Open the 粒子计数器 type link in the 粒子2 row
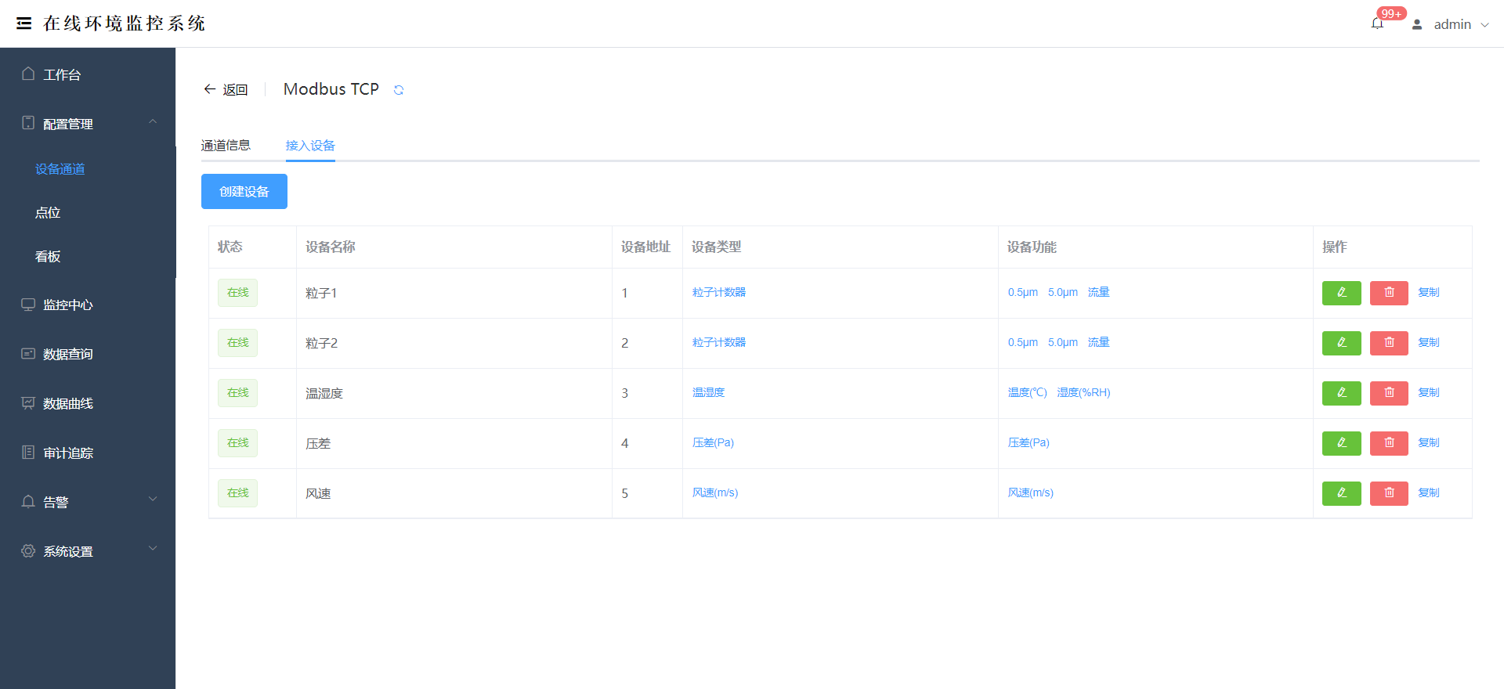 click(x=719, y=343)
